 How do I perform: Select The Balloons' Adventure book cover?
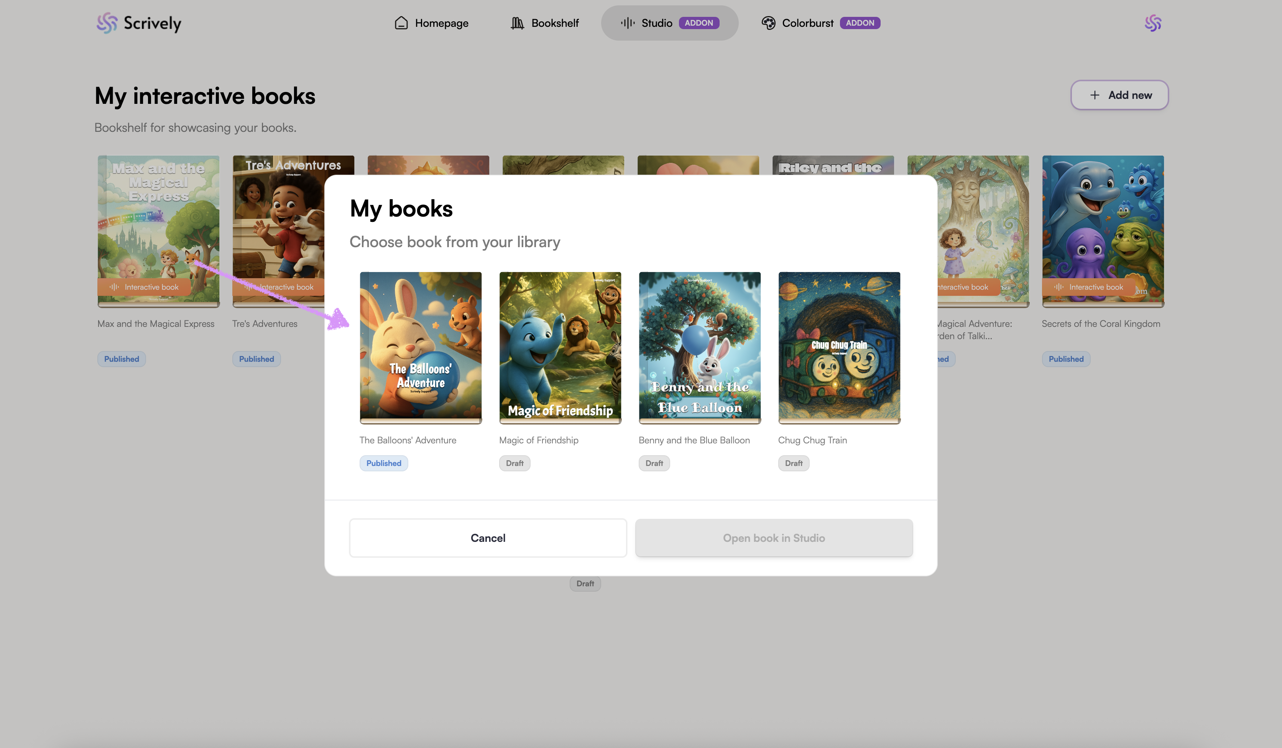tap(420, 346)
